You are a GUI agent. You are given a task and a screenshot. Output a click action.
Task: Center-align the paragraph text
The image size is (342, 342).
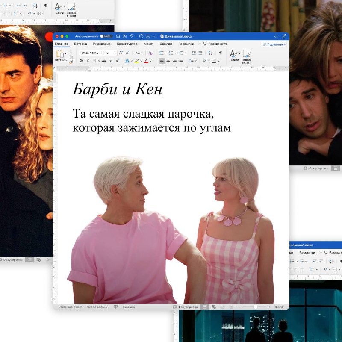tap(168, 61)
